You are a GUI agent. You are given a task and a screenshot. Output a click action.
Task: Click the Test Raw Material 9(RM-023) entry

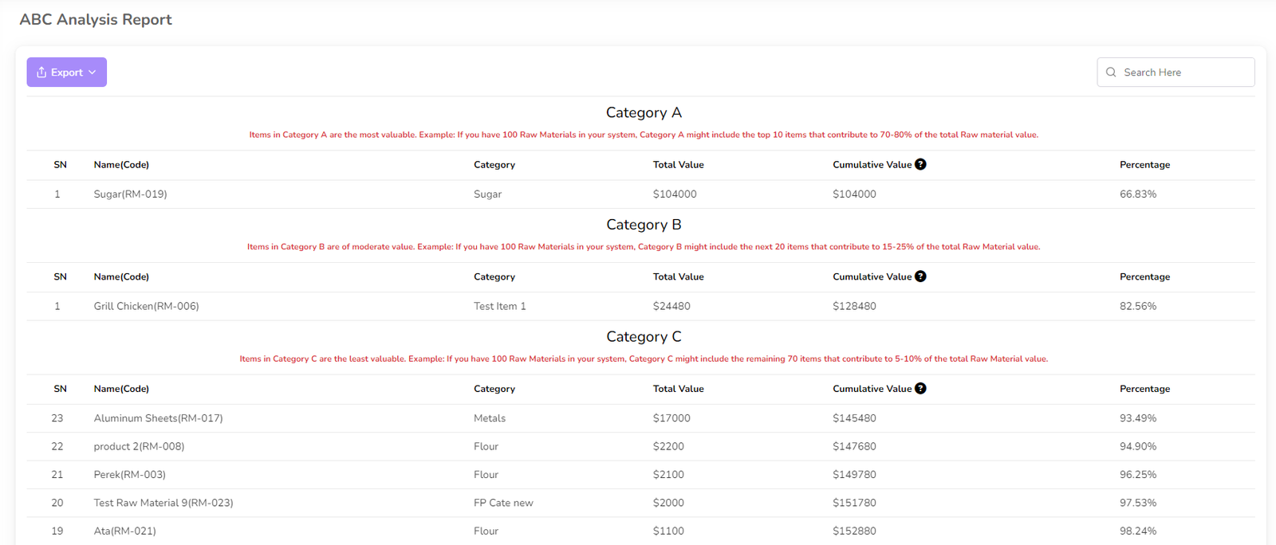(x=163, y=503)
